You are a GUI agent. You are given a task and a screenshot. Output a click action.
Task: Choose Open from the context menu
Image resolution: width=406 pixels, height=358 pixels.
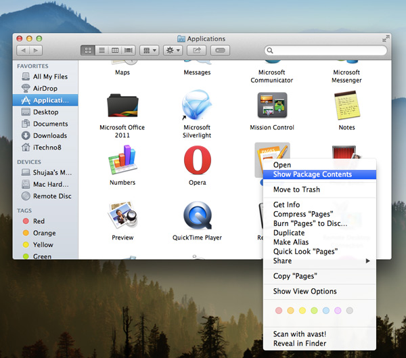(319, 165)
